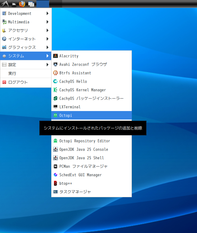Click the Development category icon
Image resolution: width=197 pixels, height=233 pixels.
coord(4,13)
